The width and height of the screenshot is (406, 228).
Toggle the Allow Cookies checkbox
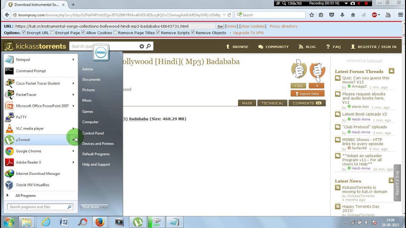point(83,32)
